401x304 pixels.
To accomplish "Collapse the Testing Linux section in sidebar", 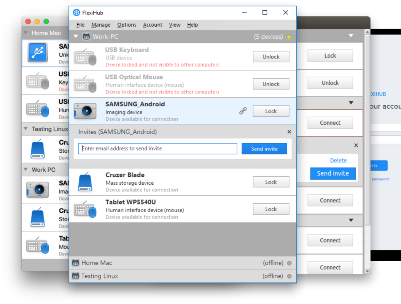I will 26,129.
